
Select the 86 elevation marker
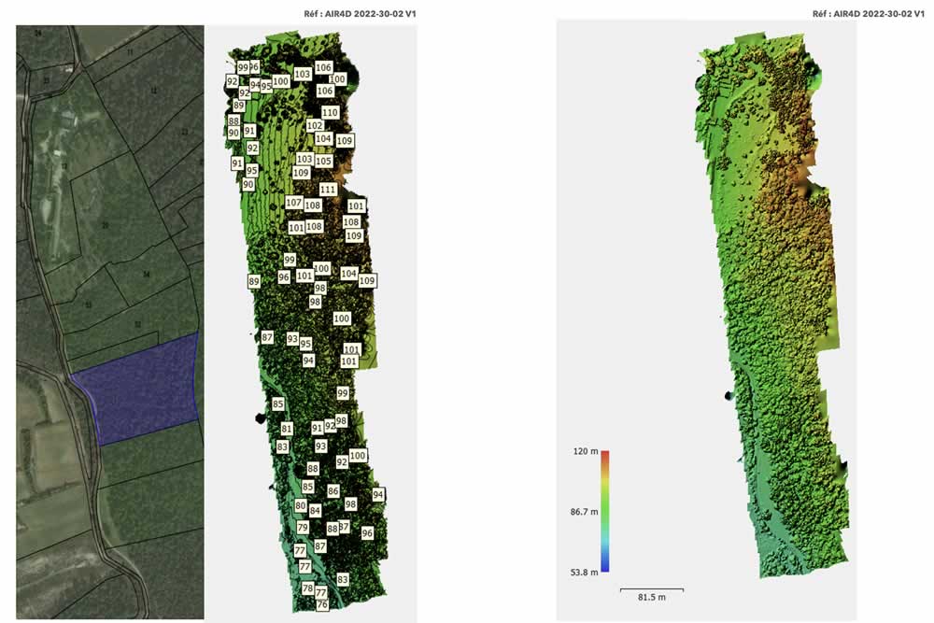tap(333, 490)
